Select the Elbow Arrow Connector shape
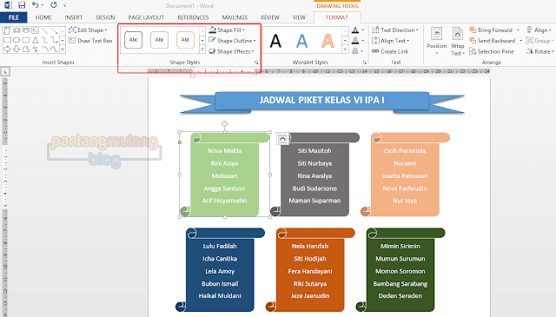 (54, 40)
